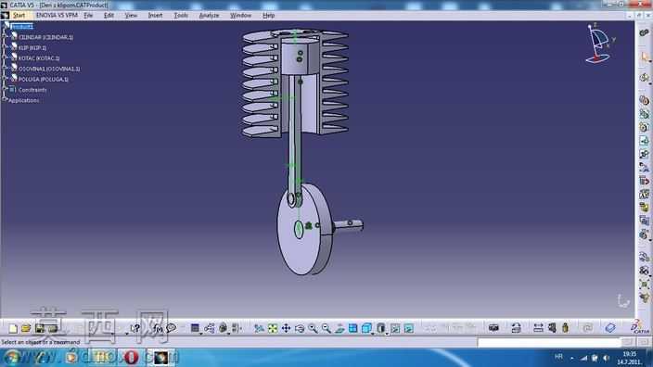The height and width of the screenshot is (367, 653).
Task: Click the Print icon in the bottom toolbar
Action: (x=53, y=329)
